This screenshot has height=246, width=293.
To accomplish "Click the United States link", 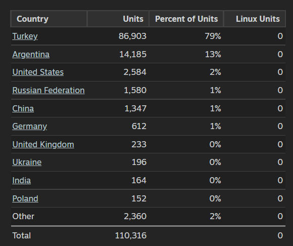I will tap(38, 72).
